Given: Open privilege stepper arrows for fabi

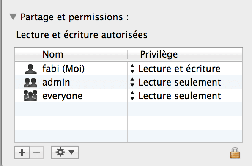Looking at the screenshot, I should [x=132, y=69].
